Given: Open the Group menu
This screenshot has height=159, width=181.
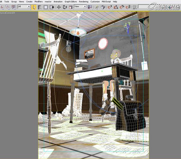Looking at the screenshot, I should (x=14, y=2).
